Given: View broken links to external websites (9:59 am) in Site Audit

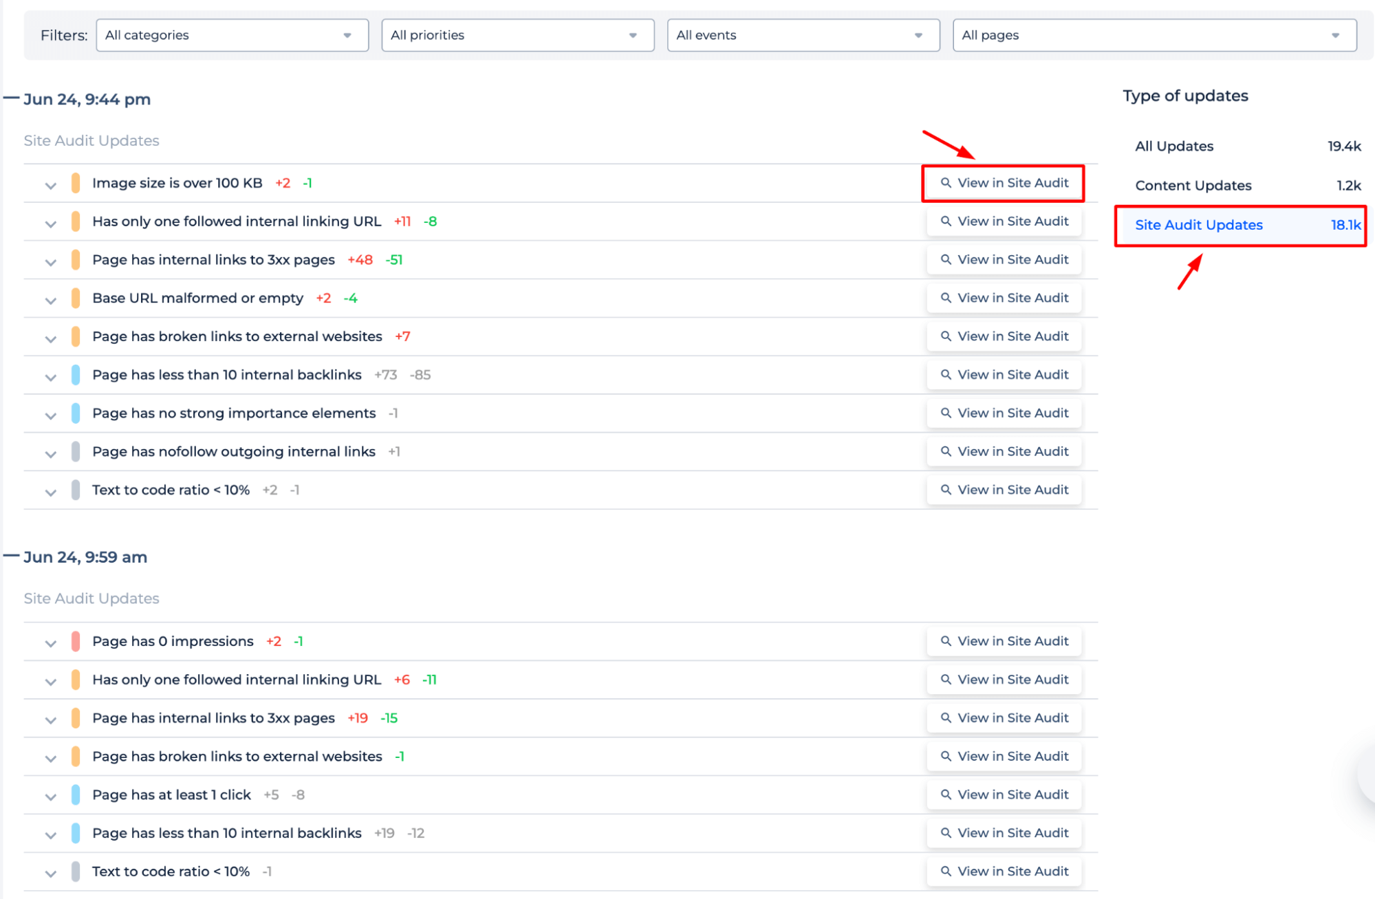Looking at the screenshot, I should 1004,757.
